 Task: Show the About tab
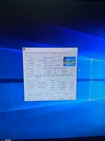66,53
